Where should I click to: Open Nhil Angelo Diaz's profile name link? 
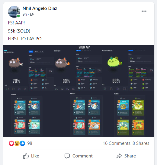click(40, 8)
